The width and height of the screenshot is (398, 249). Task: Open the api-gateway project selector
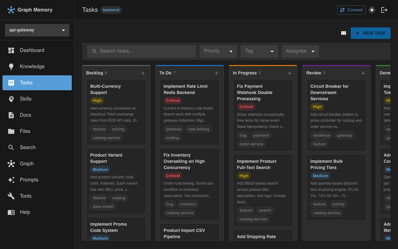pos(37,30)
